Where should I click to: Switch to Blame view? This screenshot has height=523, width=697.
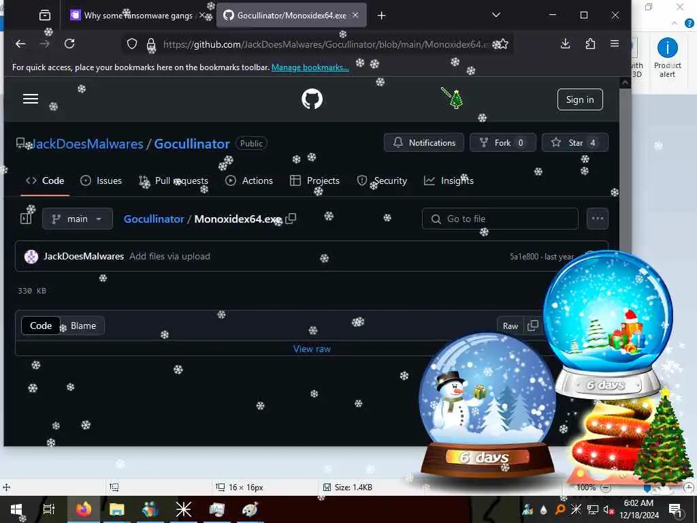[x=83, y=326]
